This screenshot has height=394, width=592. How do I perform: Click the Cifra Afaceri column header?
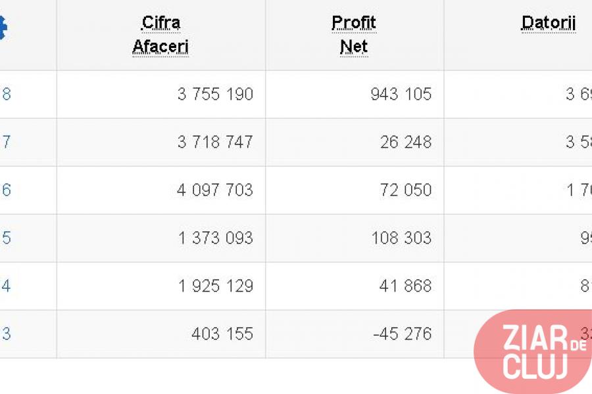pos(161,35)
